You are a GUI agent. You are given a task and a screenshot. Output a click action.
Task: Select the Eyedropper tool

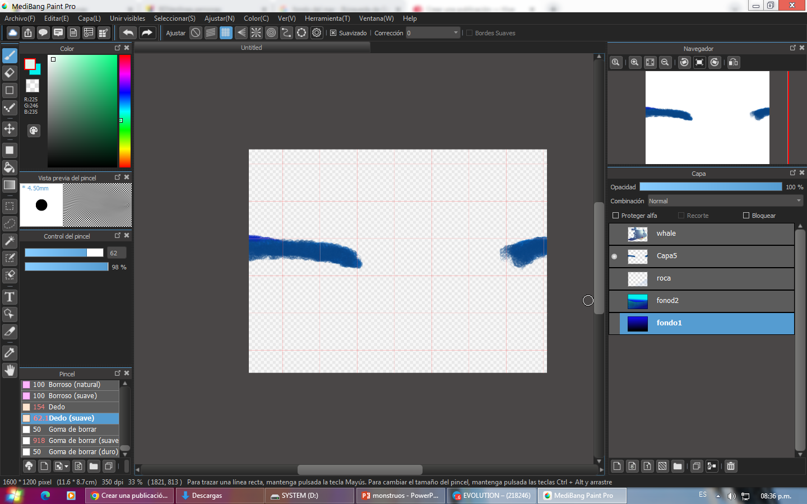10,353
